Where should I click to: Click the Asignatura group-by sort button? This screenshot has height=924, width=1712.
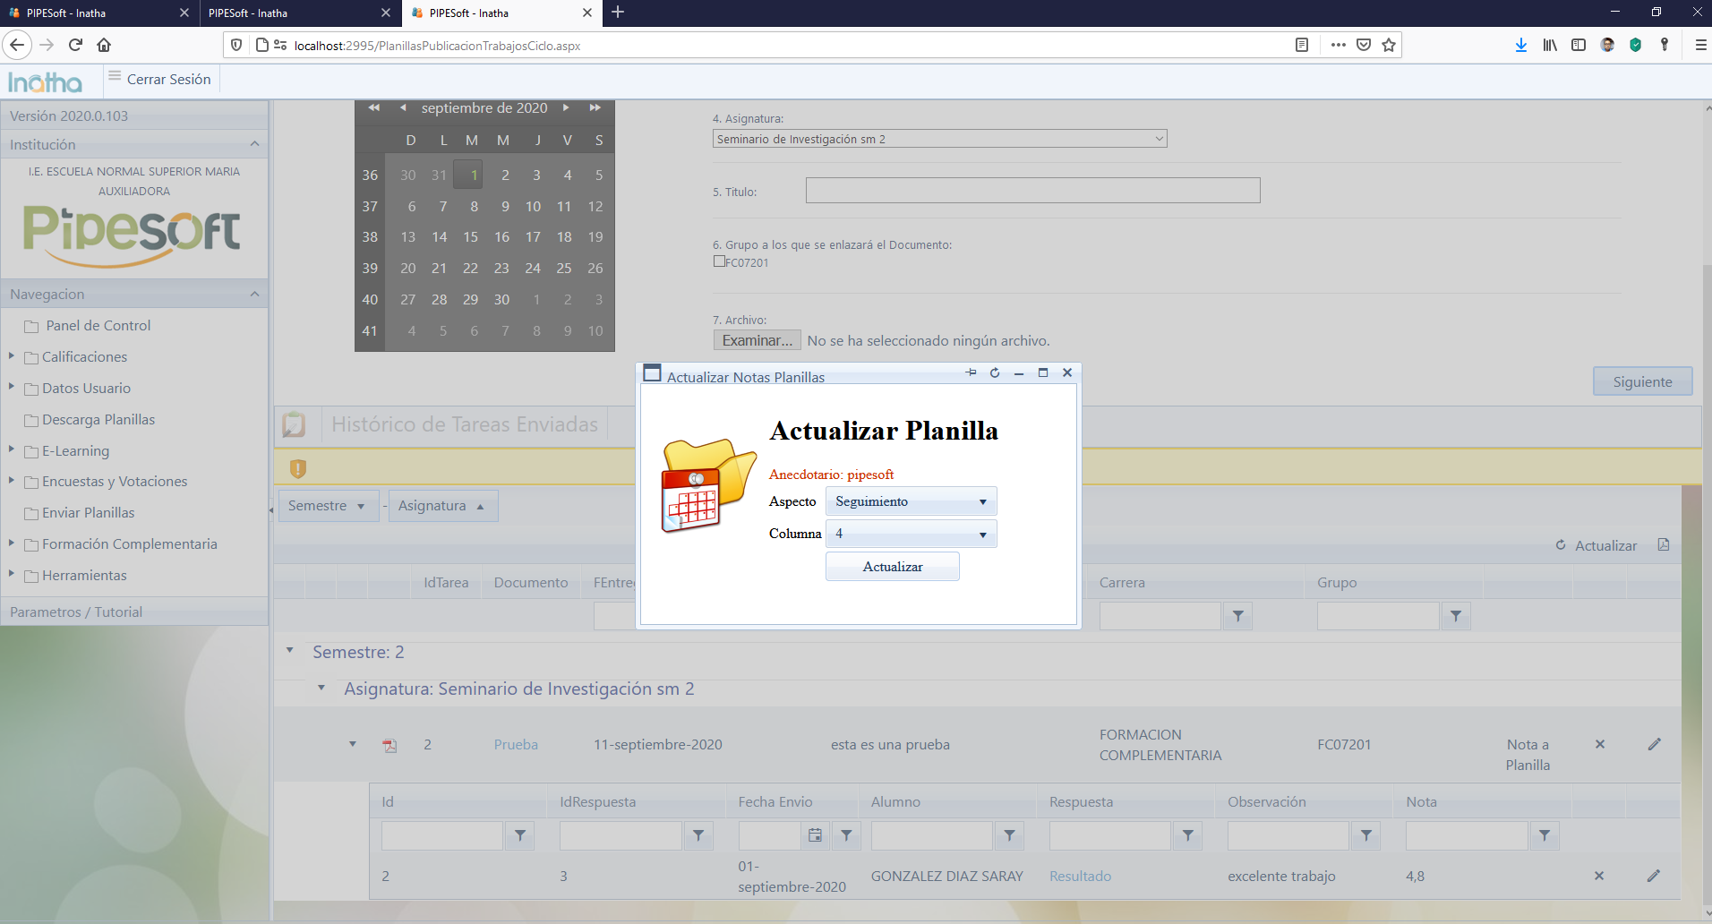coord(442,506)
